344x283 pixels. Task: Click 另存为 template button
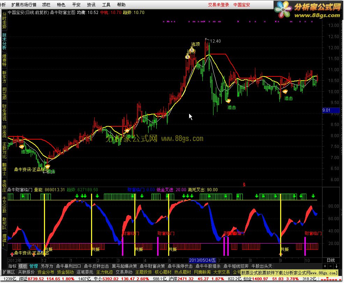[47, 266]
